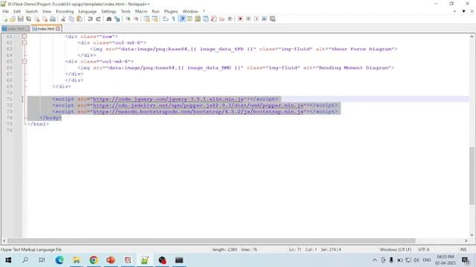Toggle synchronized vertical scrolling
Image resolution: width=476 pixels, height=267 pixels.
147,19
